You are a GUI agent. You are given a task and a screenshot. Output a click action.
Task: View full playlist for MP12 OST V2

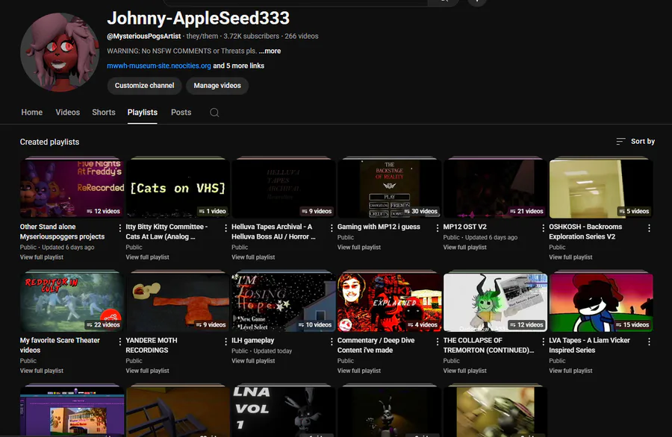coord(465,248)
